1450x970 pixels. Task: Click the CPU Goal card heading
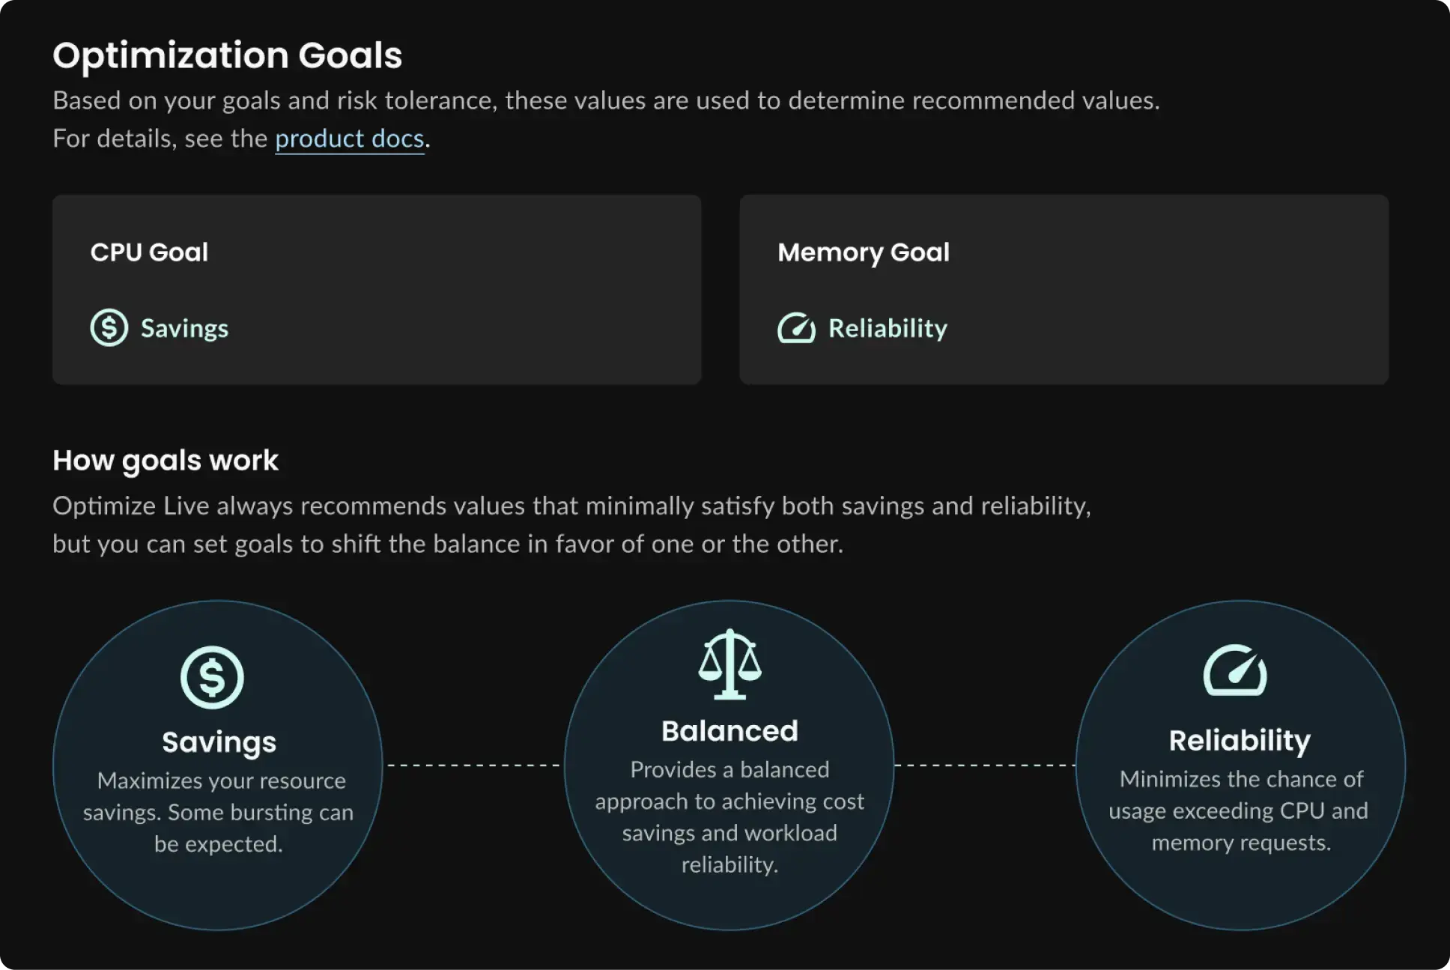pos(149,252)
